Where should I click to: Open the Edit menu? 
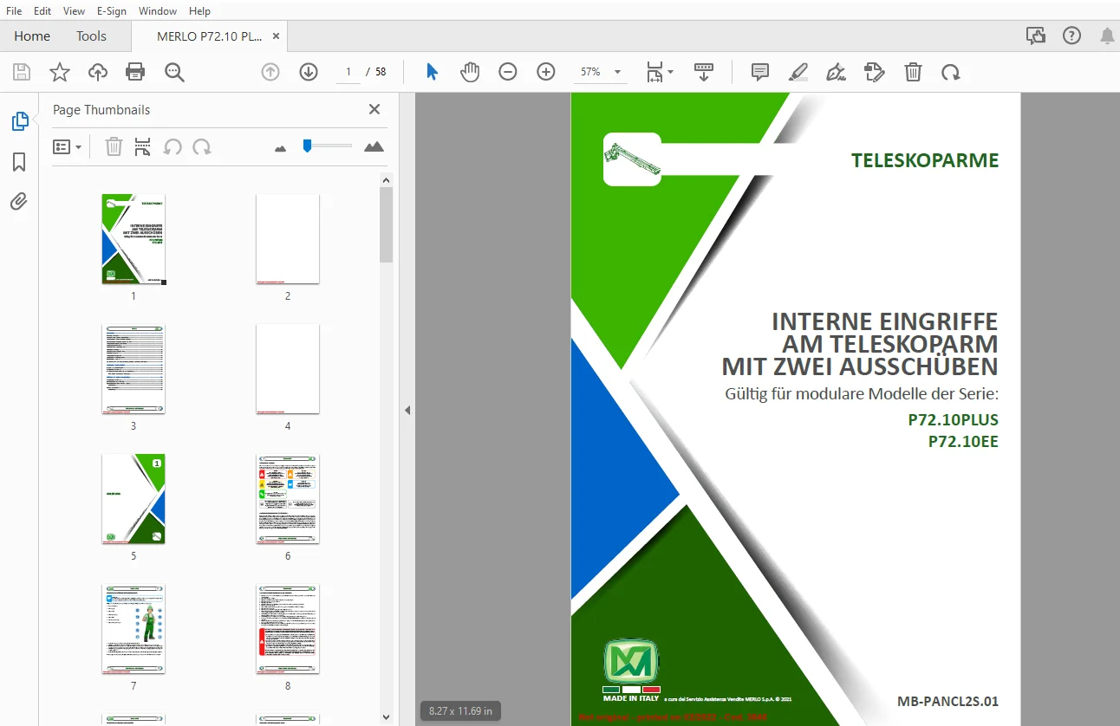[42, 11]
